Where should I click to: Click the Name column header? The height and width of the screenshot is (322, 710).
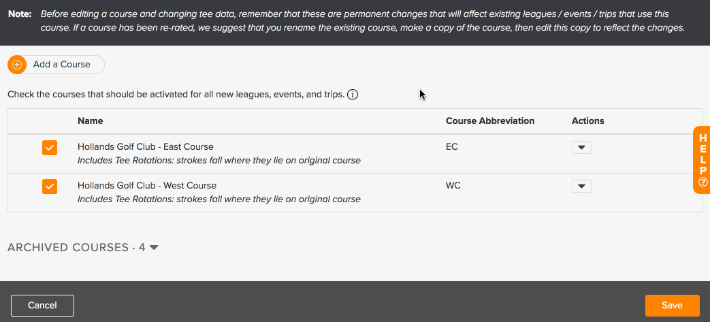point(90,121)
